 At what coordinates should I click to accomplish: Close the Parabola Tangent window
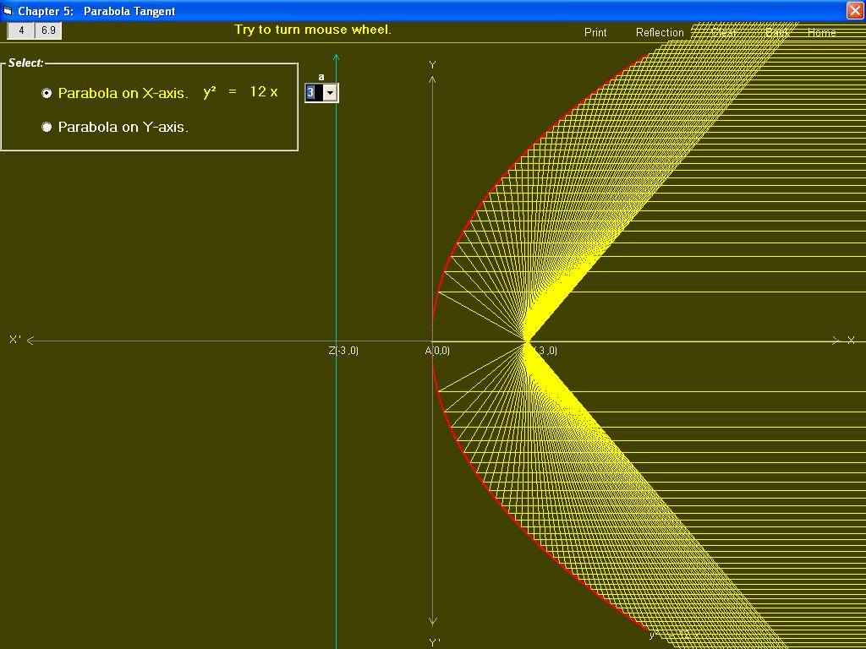[855, 11]
